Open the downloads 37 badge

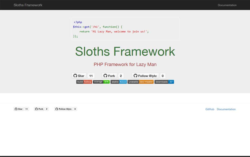164,82
